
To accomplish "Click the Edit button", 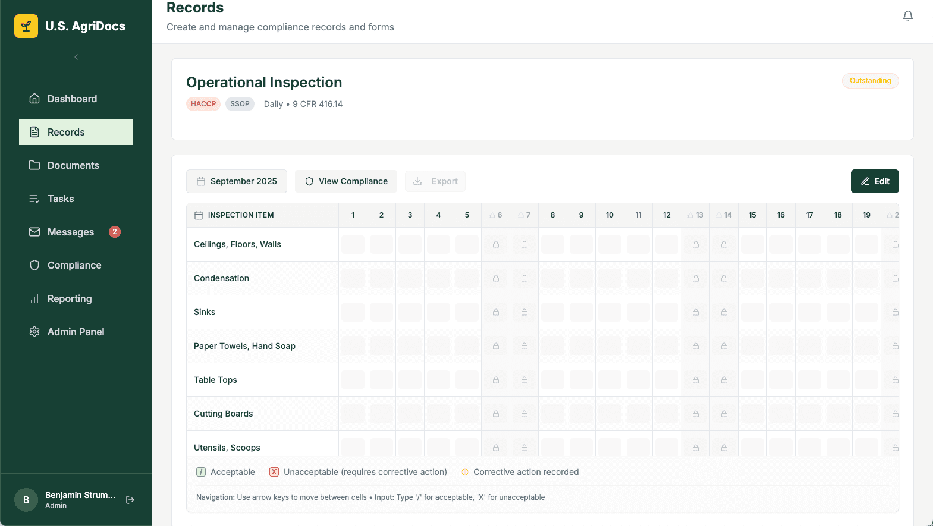I will pyautogui.click(x=875, y=181).
